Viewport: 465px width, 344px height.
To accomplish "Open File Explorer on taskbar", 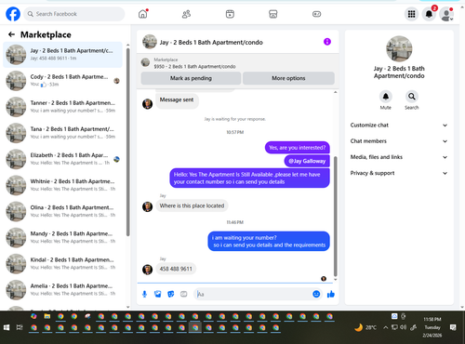I will click(47, 316).
